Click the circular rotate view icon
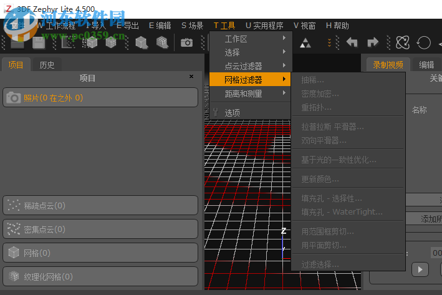 [424, 43]
